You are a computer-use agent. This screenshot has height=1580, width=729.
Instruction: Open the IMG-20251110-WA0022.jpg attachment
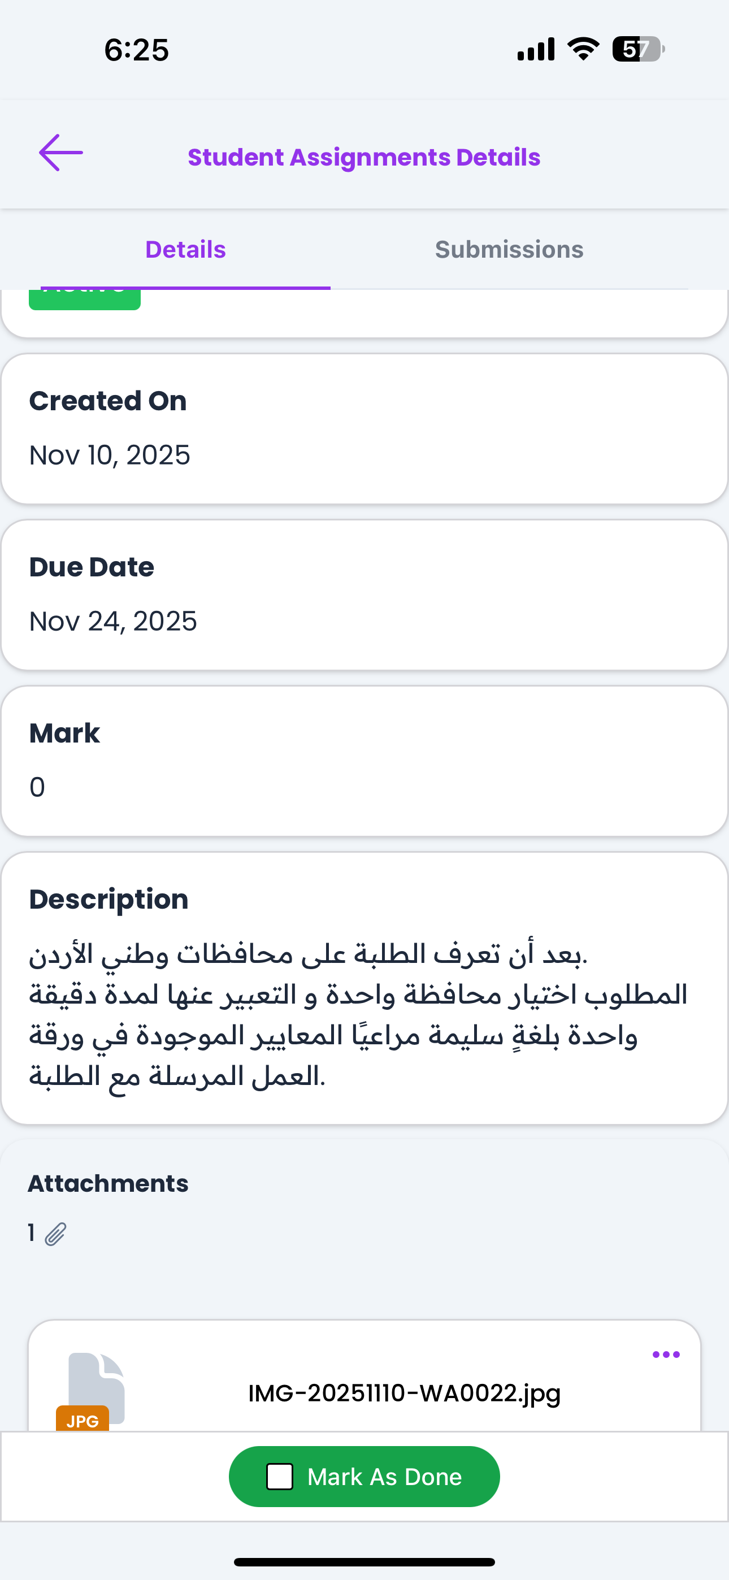(403, 1393)
